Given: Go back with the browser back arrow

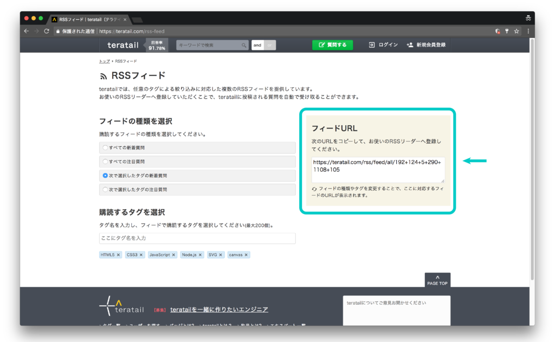Looking at the screenshot, I should (x=26, y=31).
